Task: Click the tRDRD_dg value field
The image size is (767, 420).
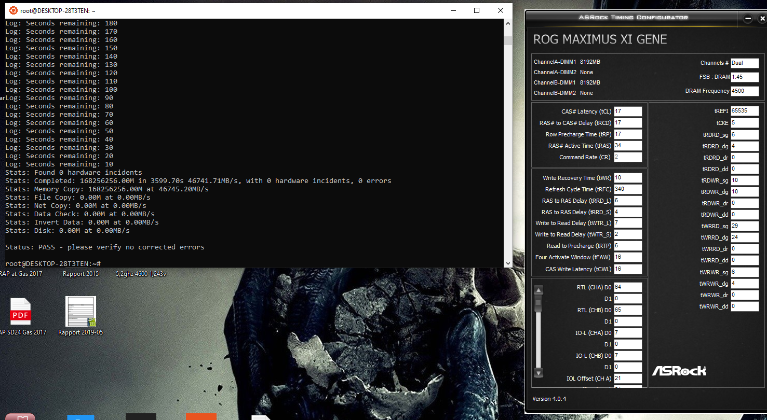Action: click(745, 146)
